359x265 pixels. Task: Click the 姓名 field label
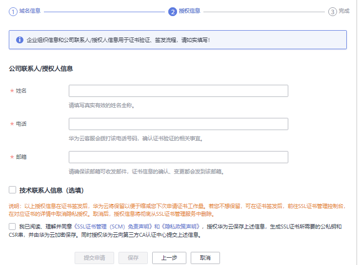[x=21, y=91]
